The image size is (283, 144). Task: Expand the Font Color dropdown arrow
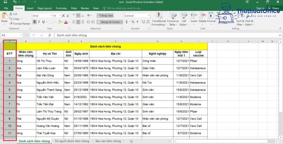[69, 22]
